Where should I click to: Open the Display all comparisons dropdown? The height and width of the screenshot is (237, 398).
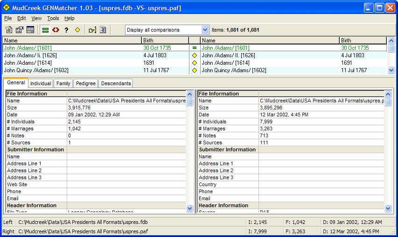205,30
